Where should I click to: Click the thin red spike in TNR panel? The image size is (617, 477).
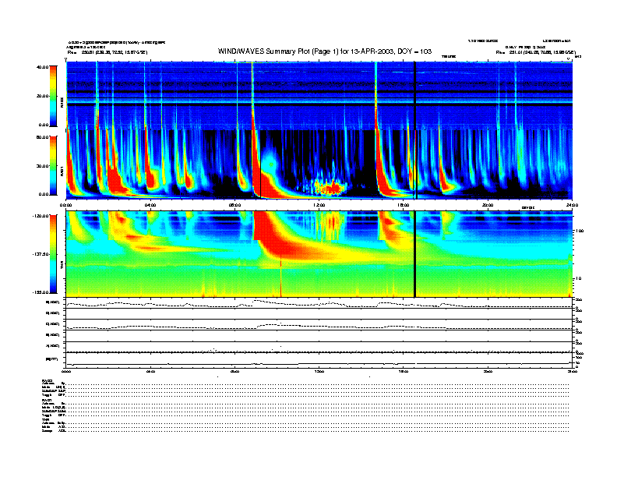pyautogui.click(x=280, y=277)
